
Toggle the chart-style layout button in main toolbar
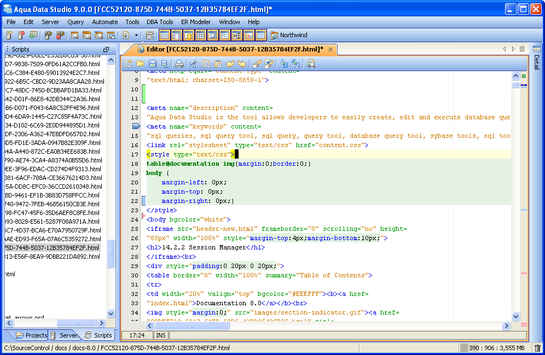(x=248, y=36)
